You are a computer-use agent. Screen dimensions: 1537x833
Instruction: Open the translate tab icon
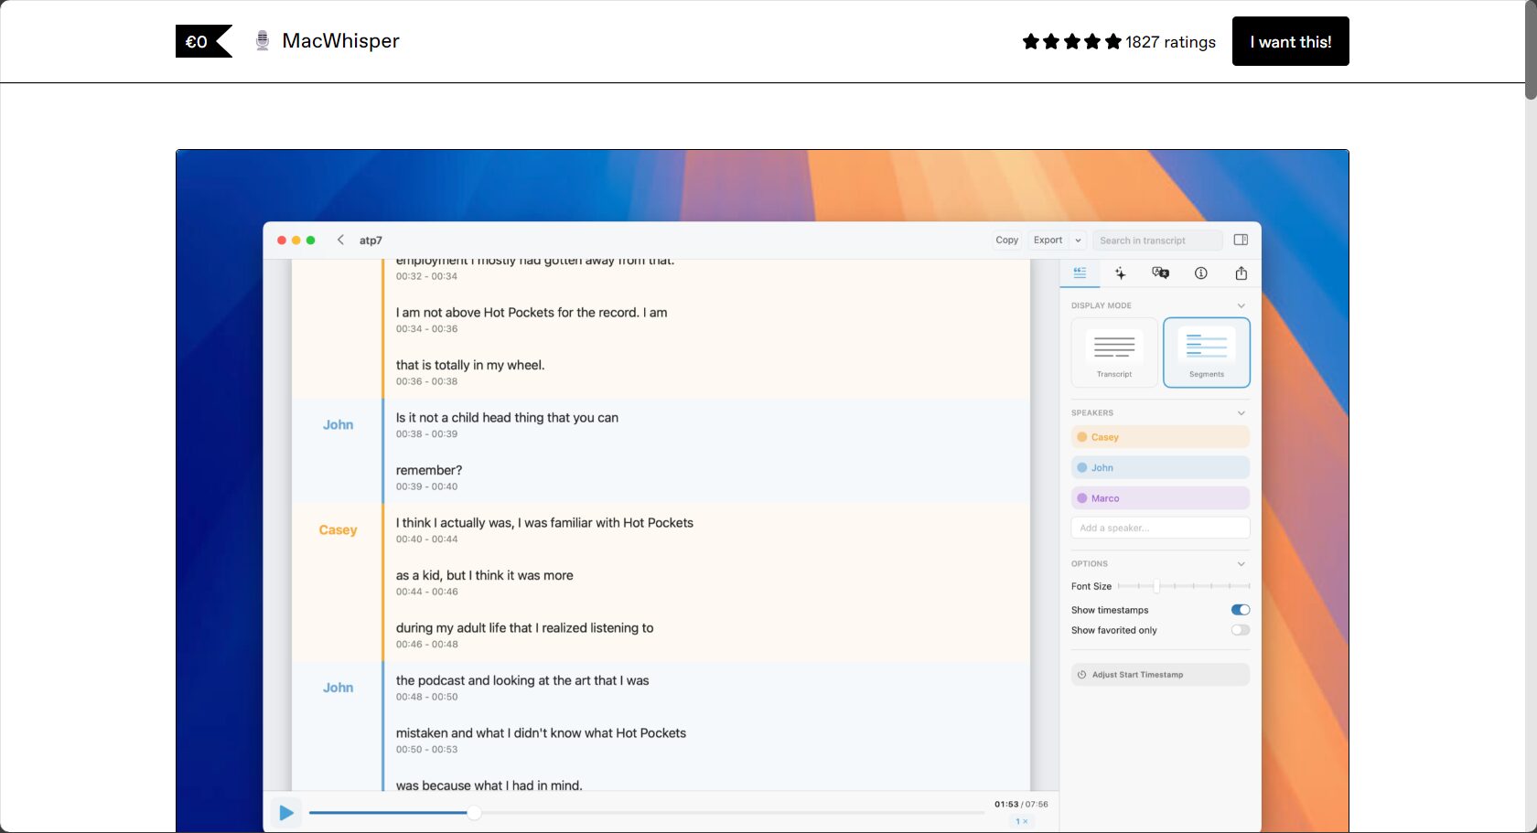coord(1160,272)
